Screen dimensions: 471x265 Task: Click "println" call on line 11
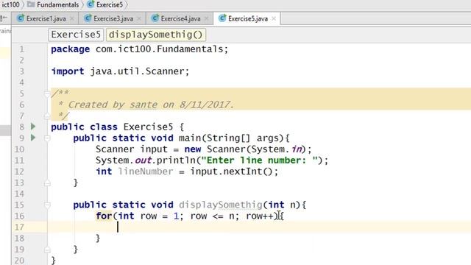click(176, 160)
